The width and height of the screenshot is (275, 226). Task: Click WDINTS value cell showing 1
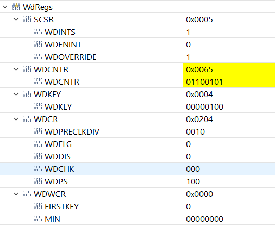click(x=229, y=32)
